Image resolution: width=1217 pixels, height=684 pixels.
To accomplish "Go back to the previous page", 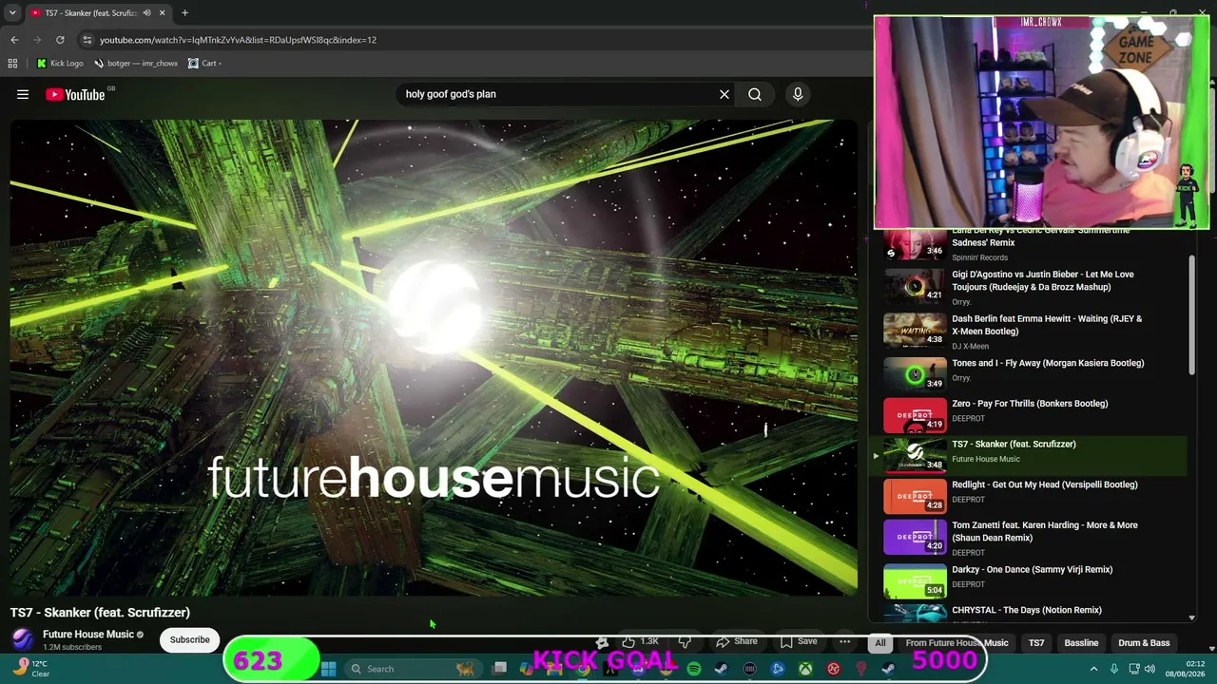I will point(14,40).
